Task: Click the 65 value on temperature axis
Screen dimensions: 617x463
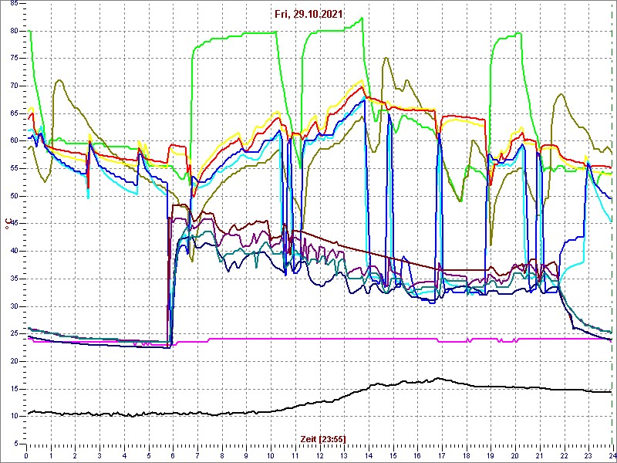Action: (x=13, y=113)
